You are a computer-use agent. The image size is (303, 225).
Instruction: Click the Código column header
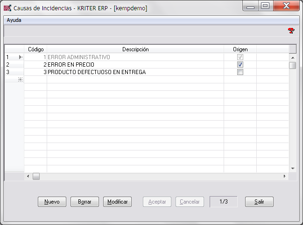(x=36, y=49)
